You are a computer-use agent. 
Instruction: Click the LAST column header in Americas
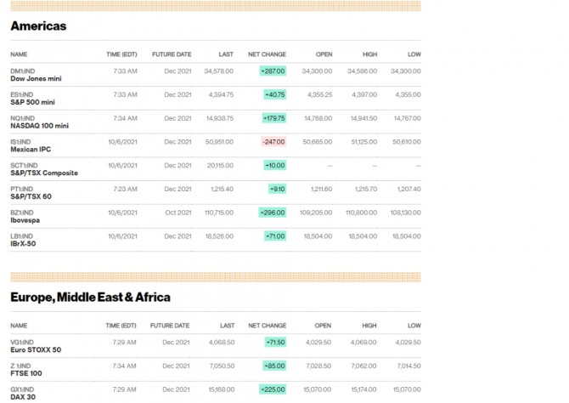tap(226, 54)
